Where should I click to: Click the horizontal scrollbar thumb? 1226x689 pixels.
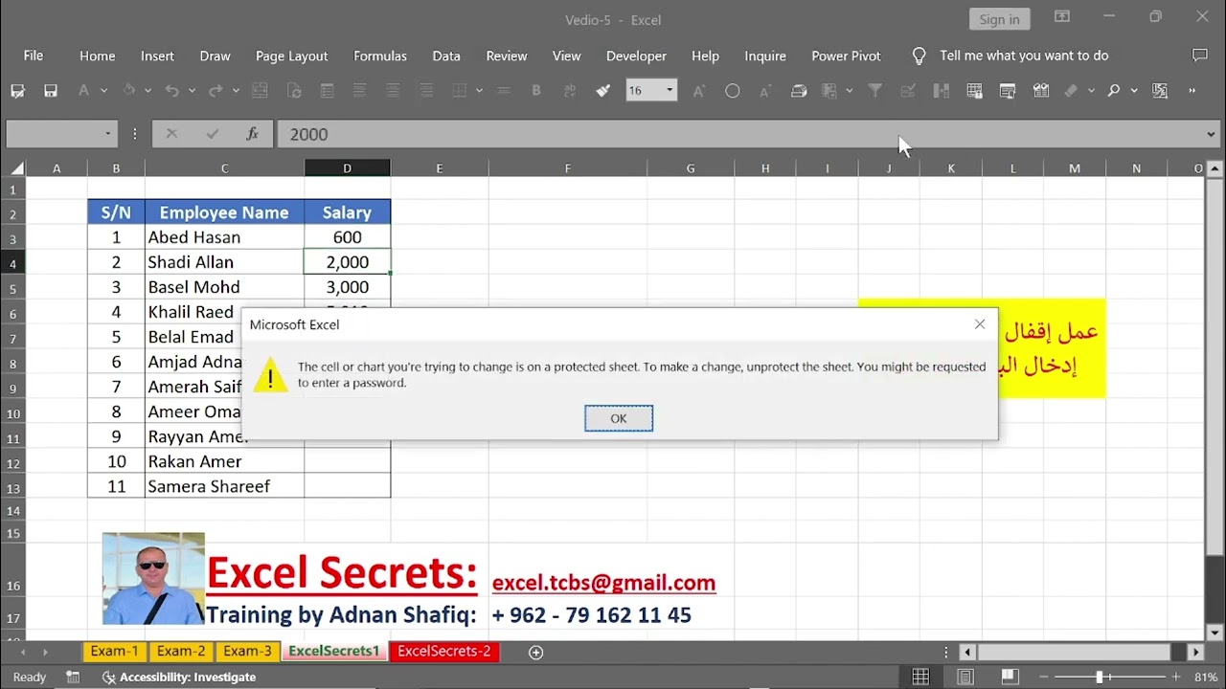1074,652
